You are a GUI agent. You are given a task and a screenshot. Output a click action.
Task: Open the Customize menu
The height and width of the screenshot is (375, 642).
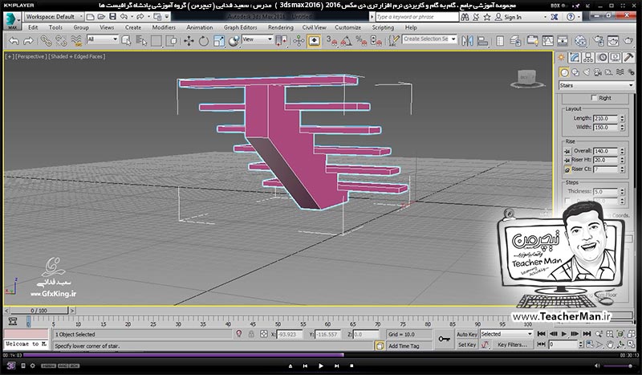click(347, 27)
